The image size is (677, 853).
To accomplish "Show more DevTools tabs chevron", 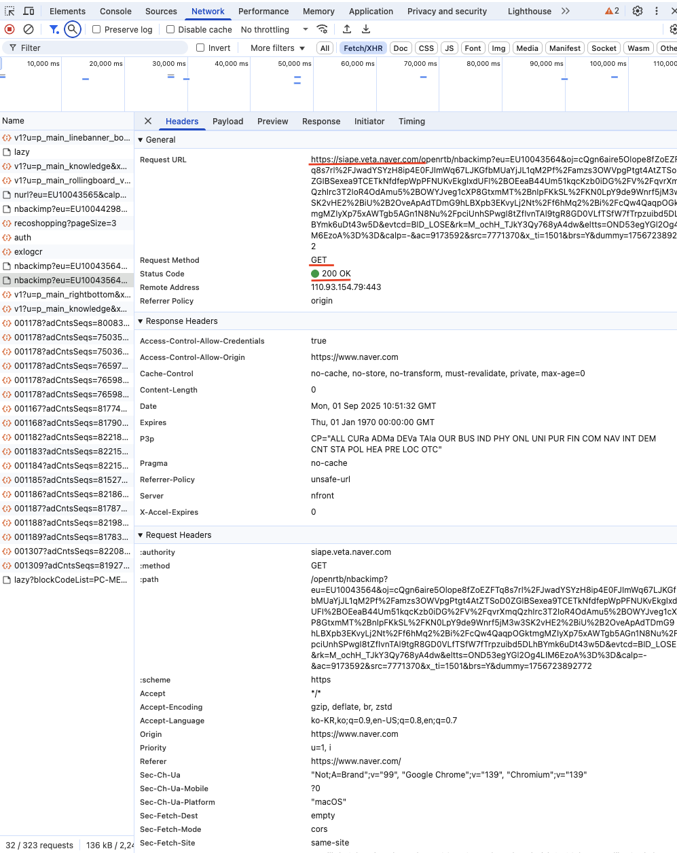I will [x=566, y=11].
